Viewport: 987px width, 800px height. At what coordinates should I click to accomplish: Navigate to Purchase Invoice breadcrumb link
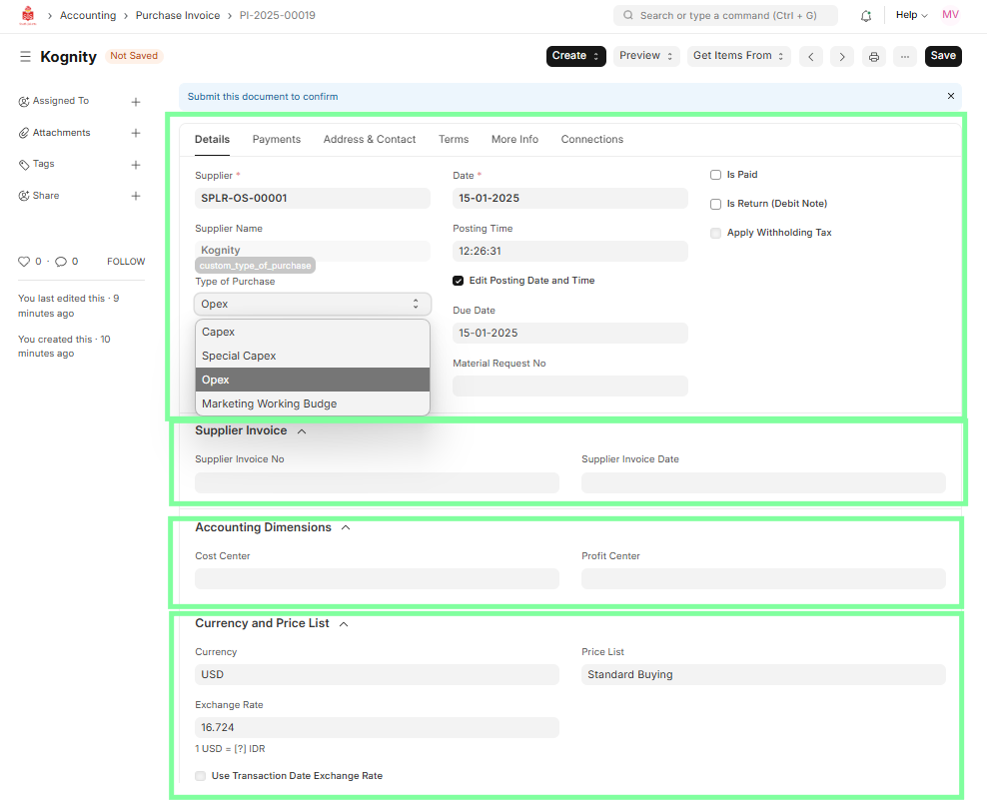pos(178,16)
